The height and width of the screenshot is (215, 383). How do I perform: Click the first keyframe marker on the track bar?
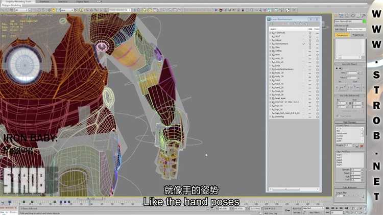point(10,202)
